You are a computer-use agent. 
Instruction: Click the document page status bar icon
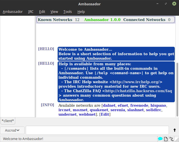point(166,139)
